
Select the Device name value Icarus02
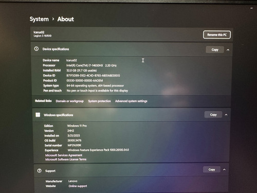coord(71,60)
